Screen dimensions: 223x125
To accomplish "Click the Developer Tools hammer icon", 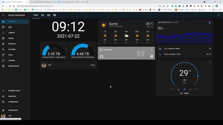I will 3,91.
